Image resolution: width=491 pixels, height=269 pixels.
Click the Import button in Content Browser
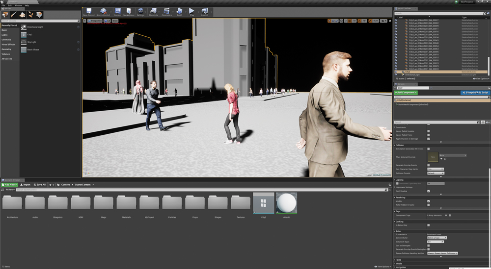coord(25,185)
